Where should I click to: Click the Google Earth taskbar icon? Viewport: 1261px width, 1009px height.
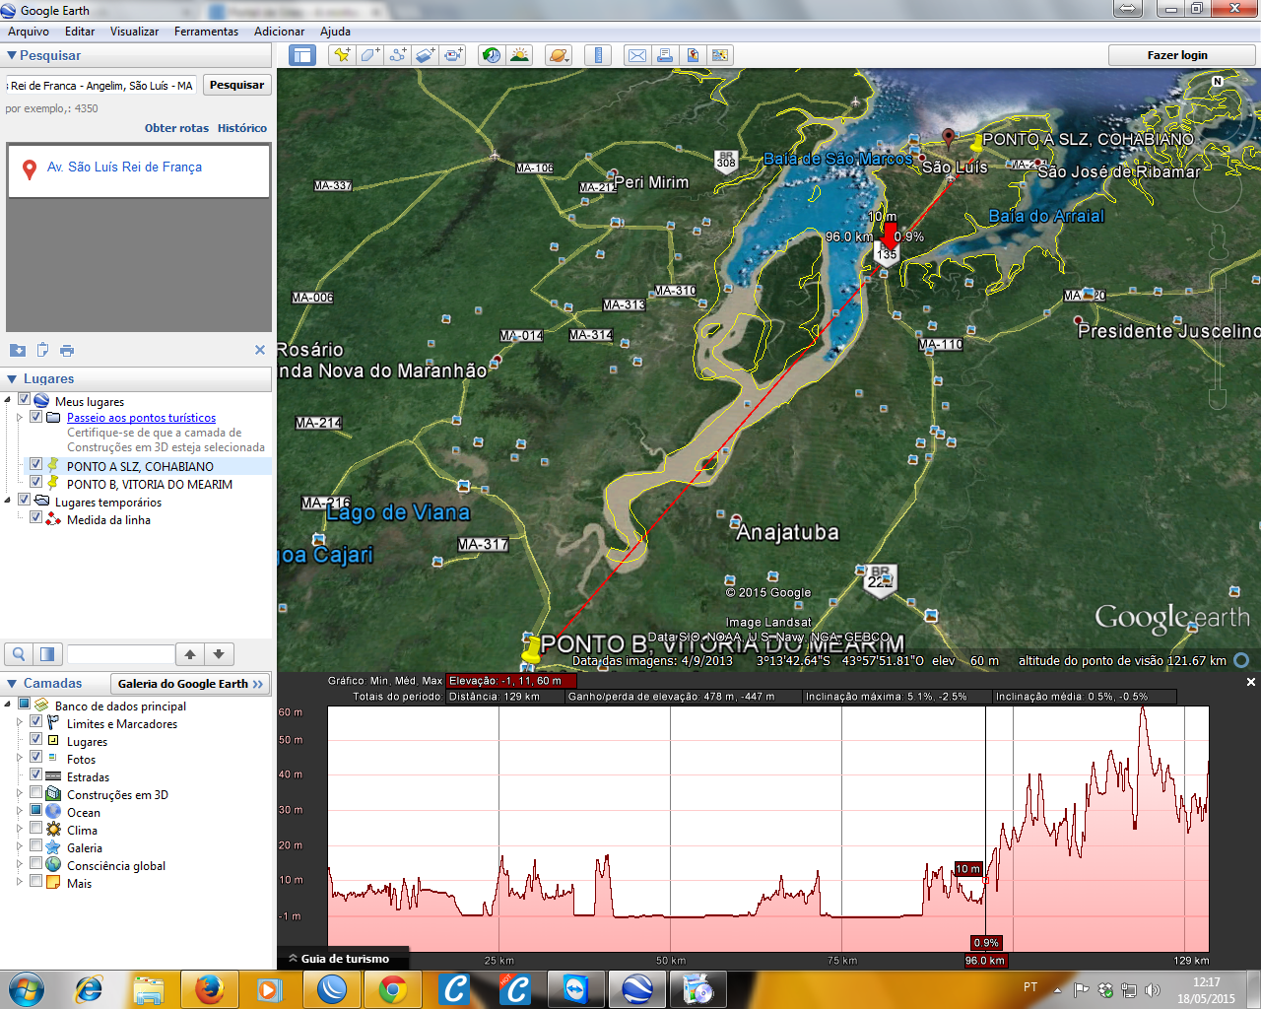636,988
